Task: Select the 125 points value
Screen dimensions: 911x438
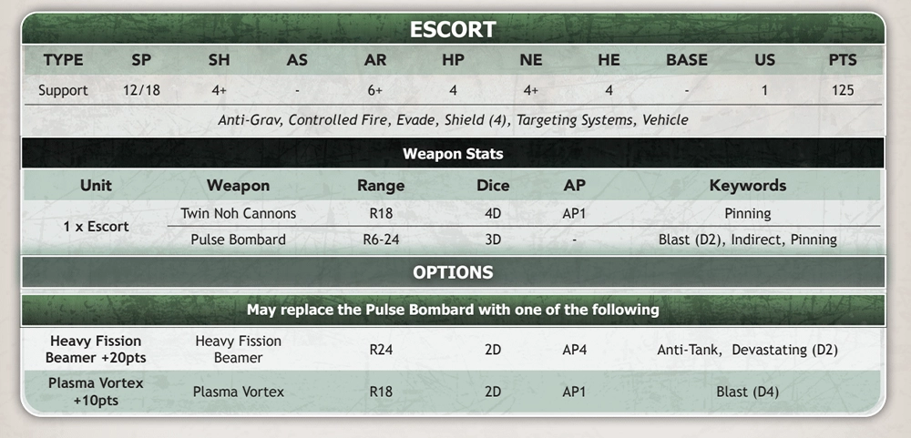Action: [843, 90]
